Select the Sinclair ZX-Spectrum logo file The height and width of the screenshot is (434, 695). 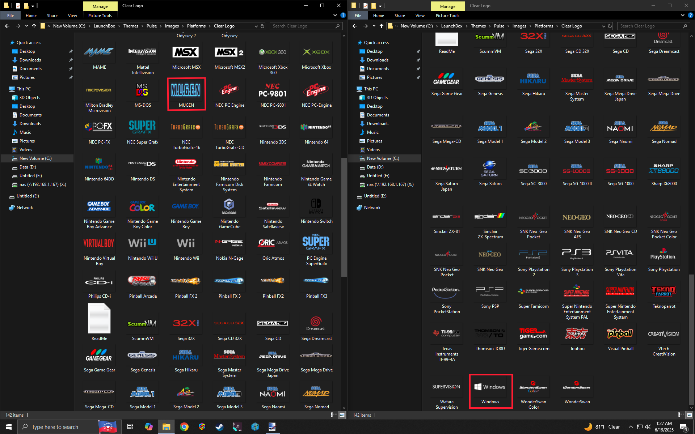coord(490,223)
